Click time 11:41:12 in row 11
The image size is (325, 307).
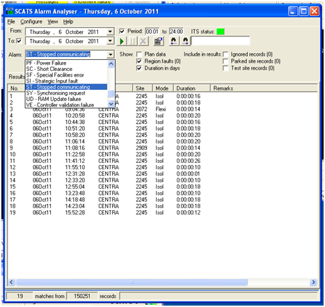(75, 161)
